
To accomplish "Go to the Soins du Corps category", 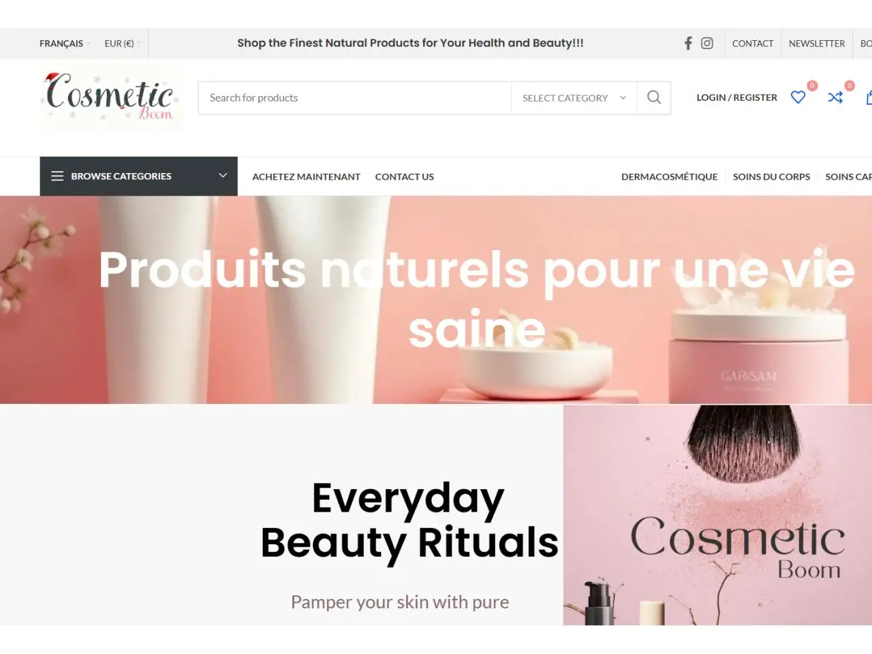I will pos(771,176).
